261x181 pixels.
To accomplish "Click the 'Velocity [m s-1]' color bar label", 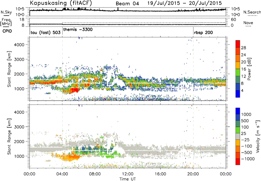I will click(x=258, y=136).
